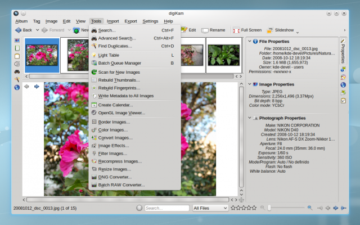Expand the Back button history dropdown arrow

[36, 30]
